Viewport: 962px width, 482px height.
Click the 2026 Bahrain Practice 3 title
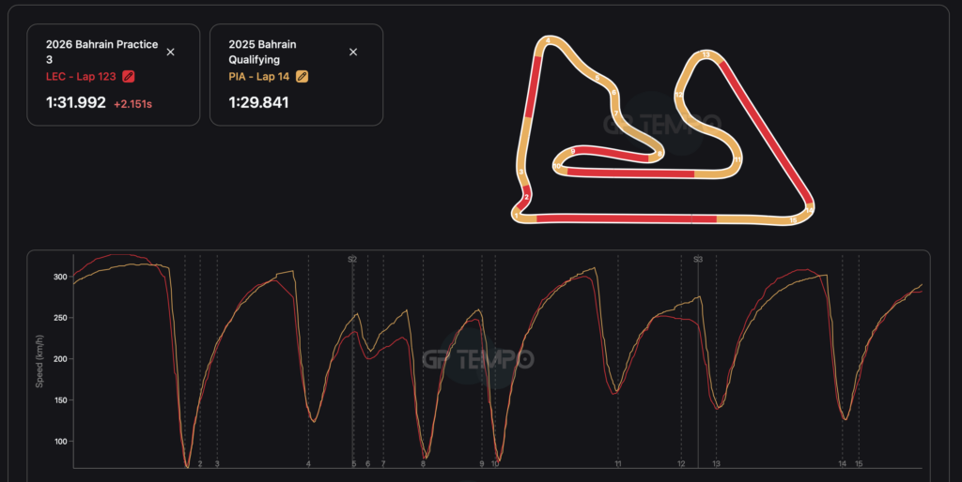click(101, 53)
